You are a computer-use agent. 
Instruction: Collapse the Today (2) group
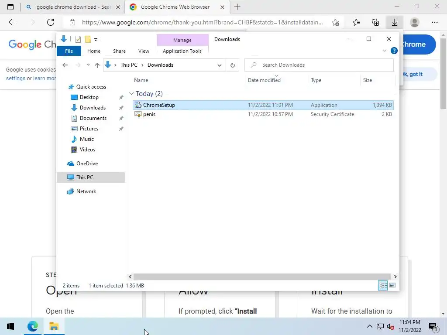[x=131, y=94]
